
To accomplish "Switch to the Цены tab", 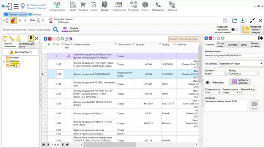I will pyautogui.click(x=244, y=45).
